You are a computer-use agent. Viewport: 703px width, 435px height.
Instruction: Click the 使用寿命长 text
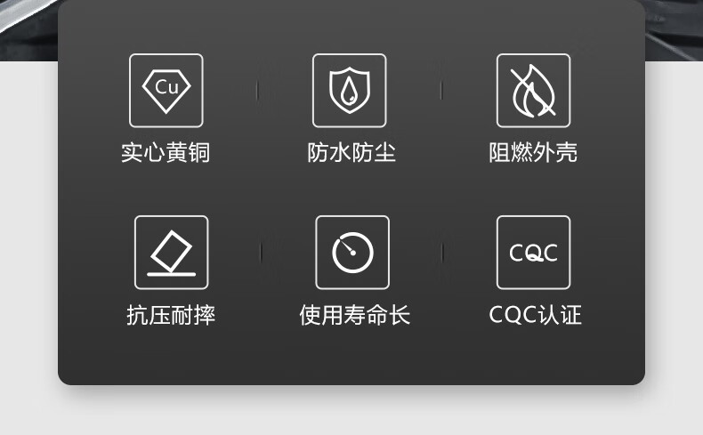tap(355, 315)
